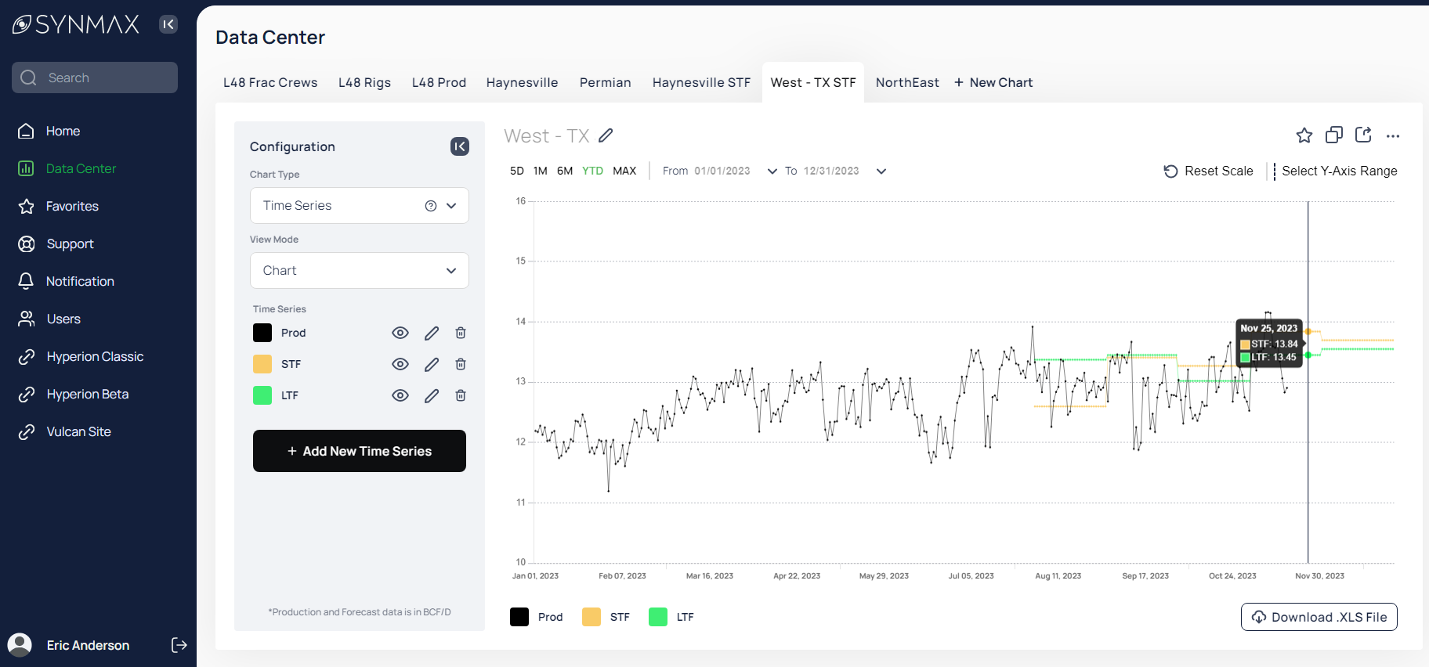Switch to the Haynesville STF tab

[701, 82]
